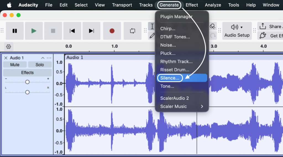The height and width of the screenshot is (157, 283).
Task: Open the Audio Setup dropdown
Action: (237, 31)
